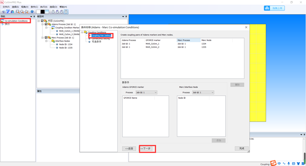Select the box zoom tool with rectangle icon
Viewport: 306px width, 166px height.
[x=18, y=12]
